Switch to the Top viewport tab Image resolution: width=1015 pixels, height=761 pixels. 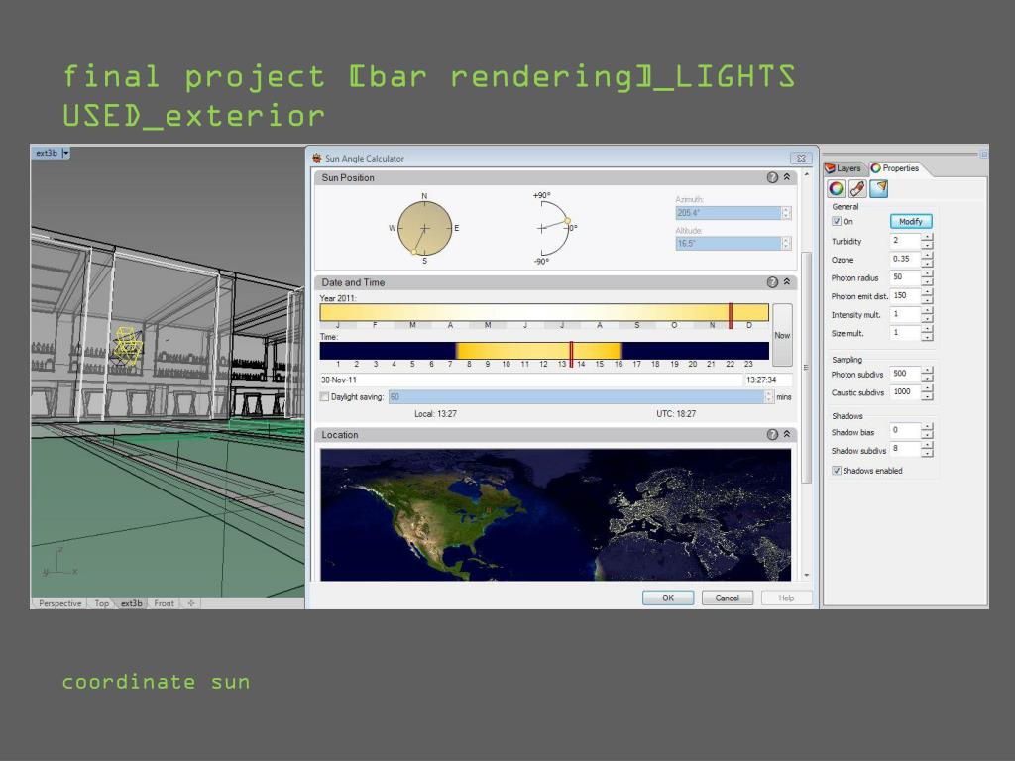[102, 603]
